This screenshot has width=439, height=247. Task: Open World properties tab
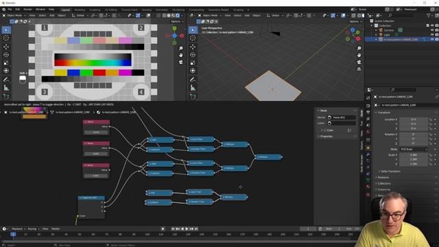click(368, 132)
